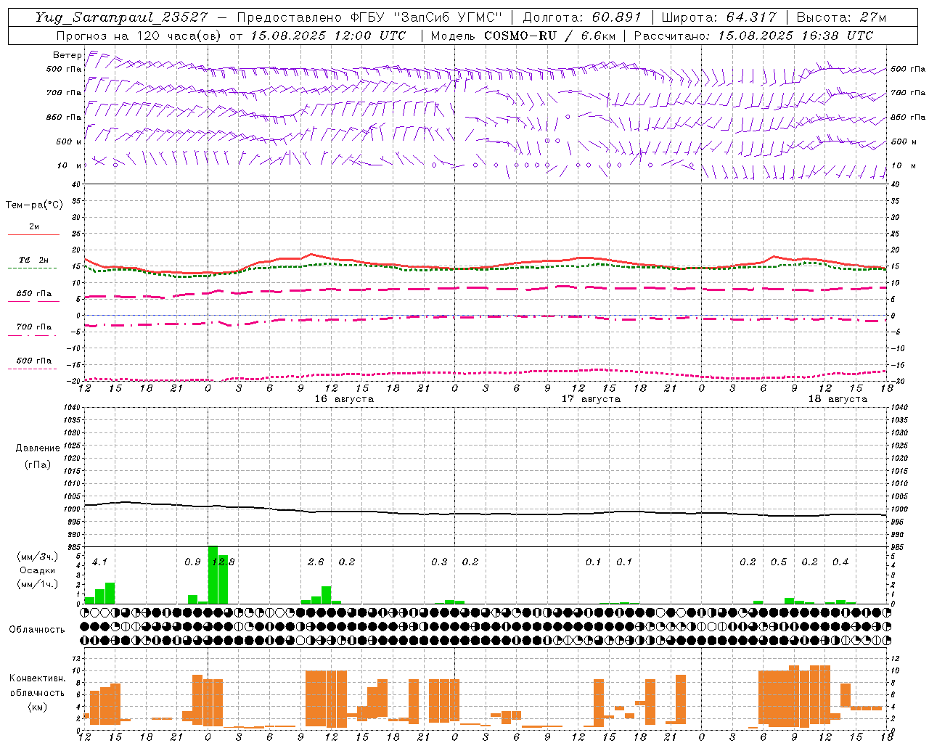This screenshot has height=743, width=929.
Task: Click the Td 2м dew point legend entry
Action: (x=33, y=260)
